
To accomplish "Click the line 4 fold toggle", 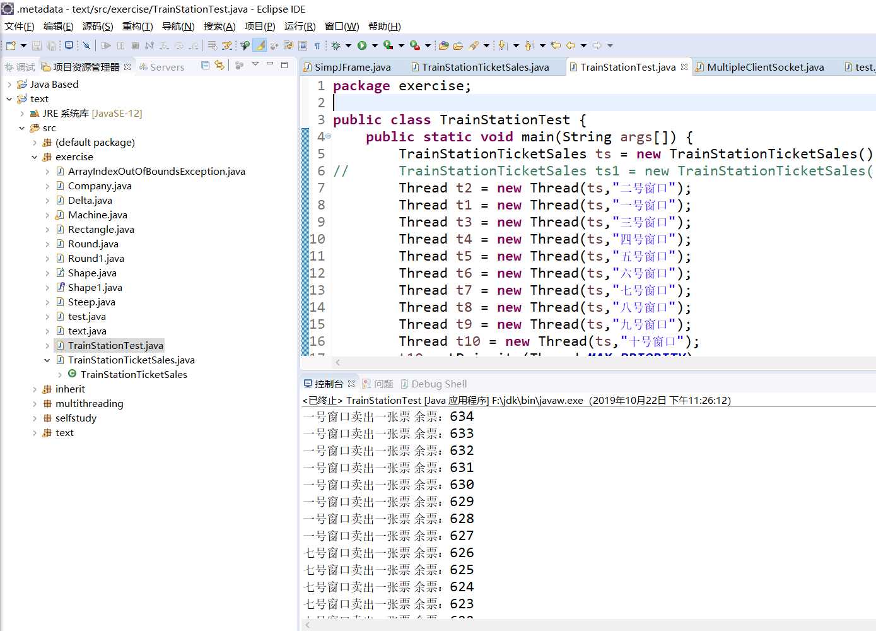I will pos(328,136).
